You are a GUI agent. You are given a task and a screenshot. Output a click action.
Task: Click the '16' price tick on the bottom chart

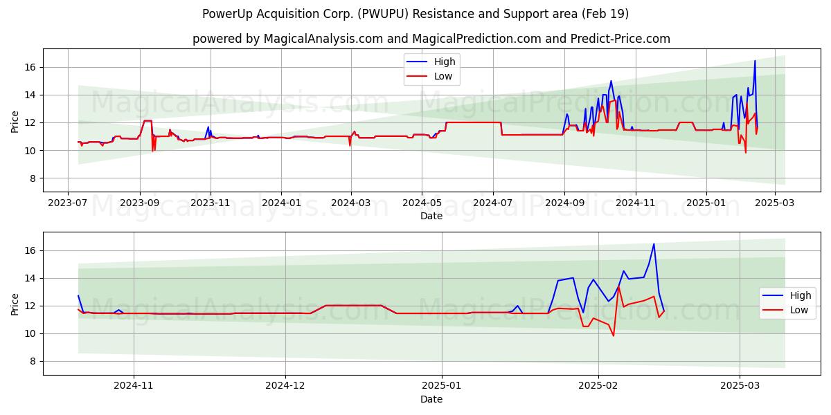coord(32,250)
